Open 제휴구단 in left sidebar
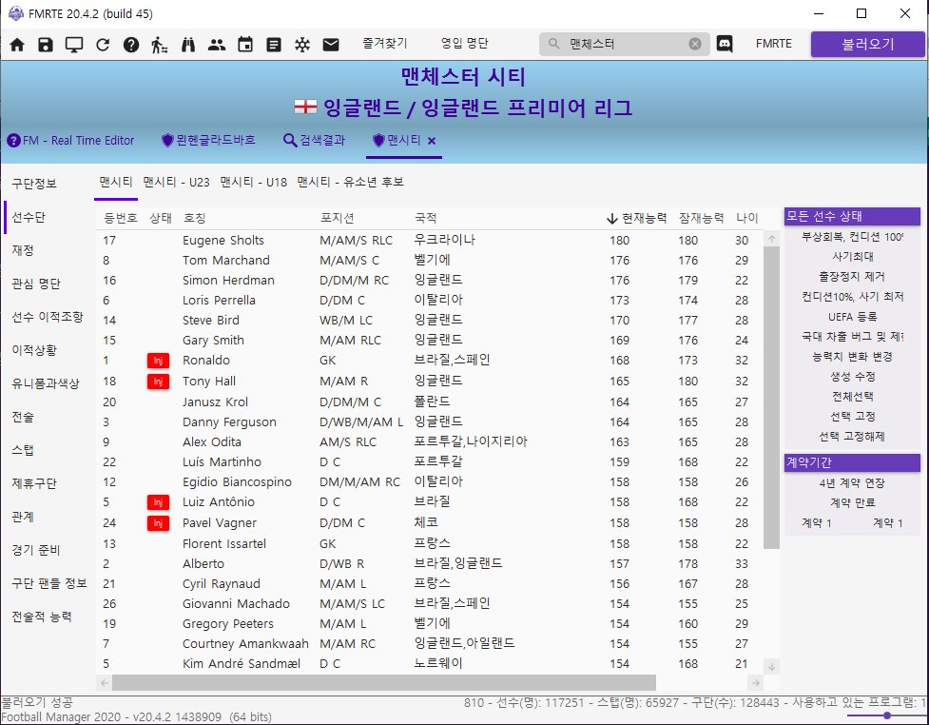The height and width of the screenshot is (725, 929). [34, 483]
